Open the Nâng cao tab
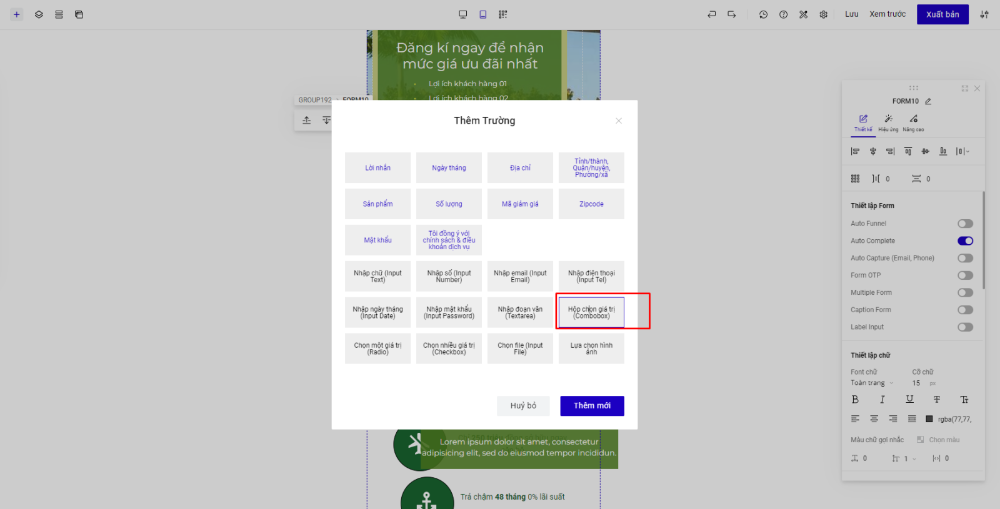 [913, 122]
